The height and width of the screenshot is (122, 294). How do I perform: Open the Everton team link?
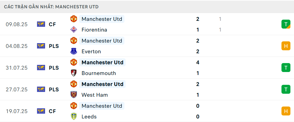click(x=91, y=51)
